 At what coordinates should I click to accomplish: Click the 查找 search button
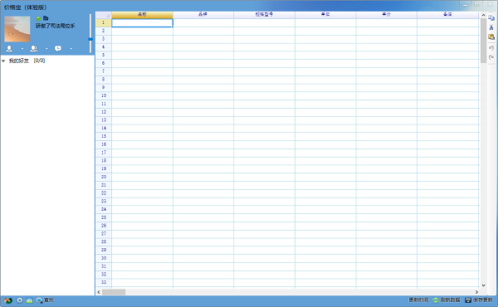tap(45, 300)
